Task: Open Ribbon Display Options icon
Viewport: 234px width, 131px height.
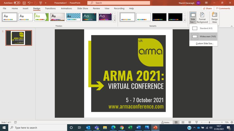Action: pyautogui.click(x=206, y=3)
